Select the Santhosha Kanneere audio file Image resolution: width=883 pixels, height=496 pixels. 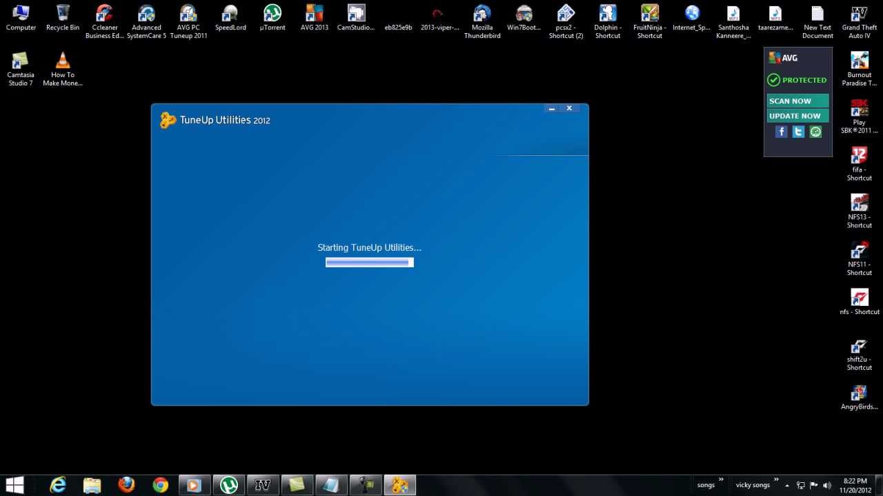(x=733, y=21)
